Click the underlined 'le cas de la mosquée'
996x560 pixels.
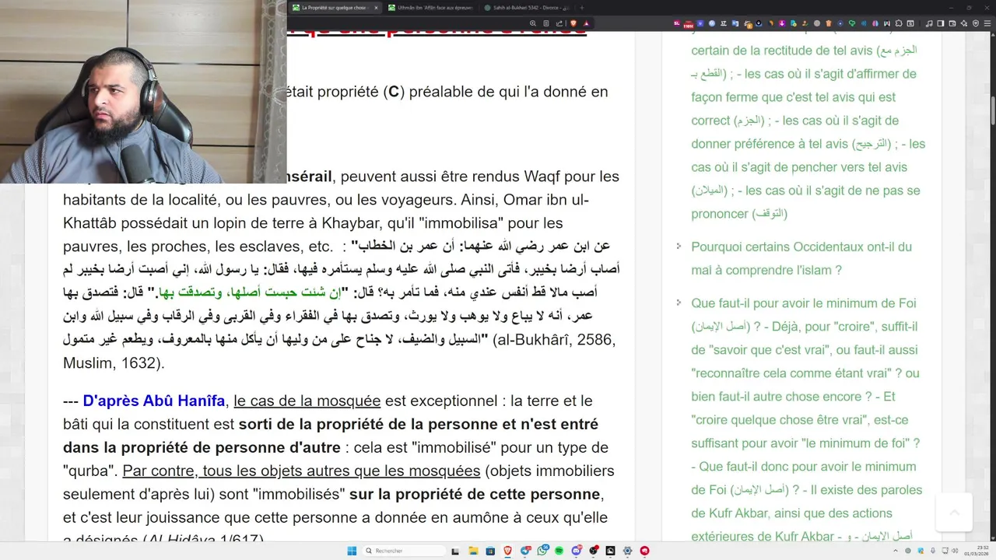307,401
